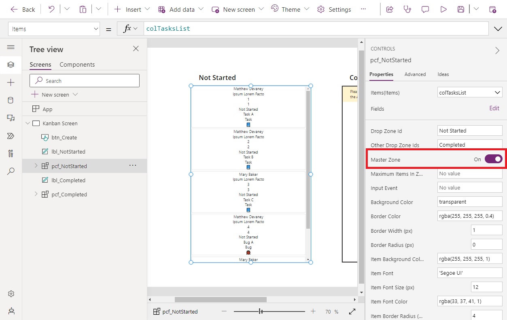This screenshot has height=320, width=507.
Task: Disable the Master Zone toggle
Action: pyautogui.click(x=493, y=159)
